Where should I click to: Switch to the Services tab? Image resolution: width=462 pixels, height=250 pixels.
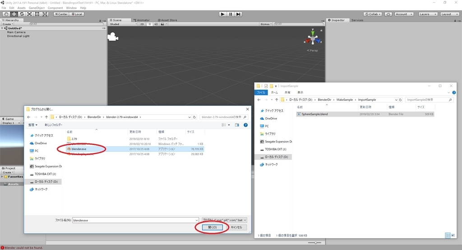click(357, 20)
